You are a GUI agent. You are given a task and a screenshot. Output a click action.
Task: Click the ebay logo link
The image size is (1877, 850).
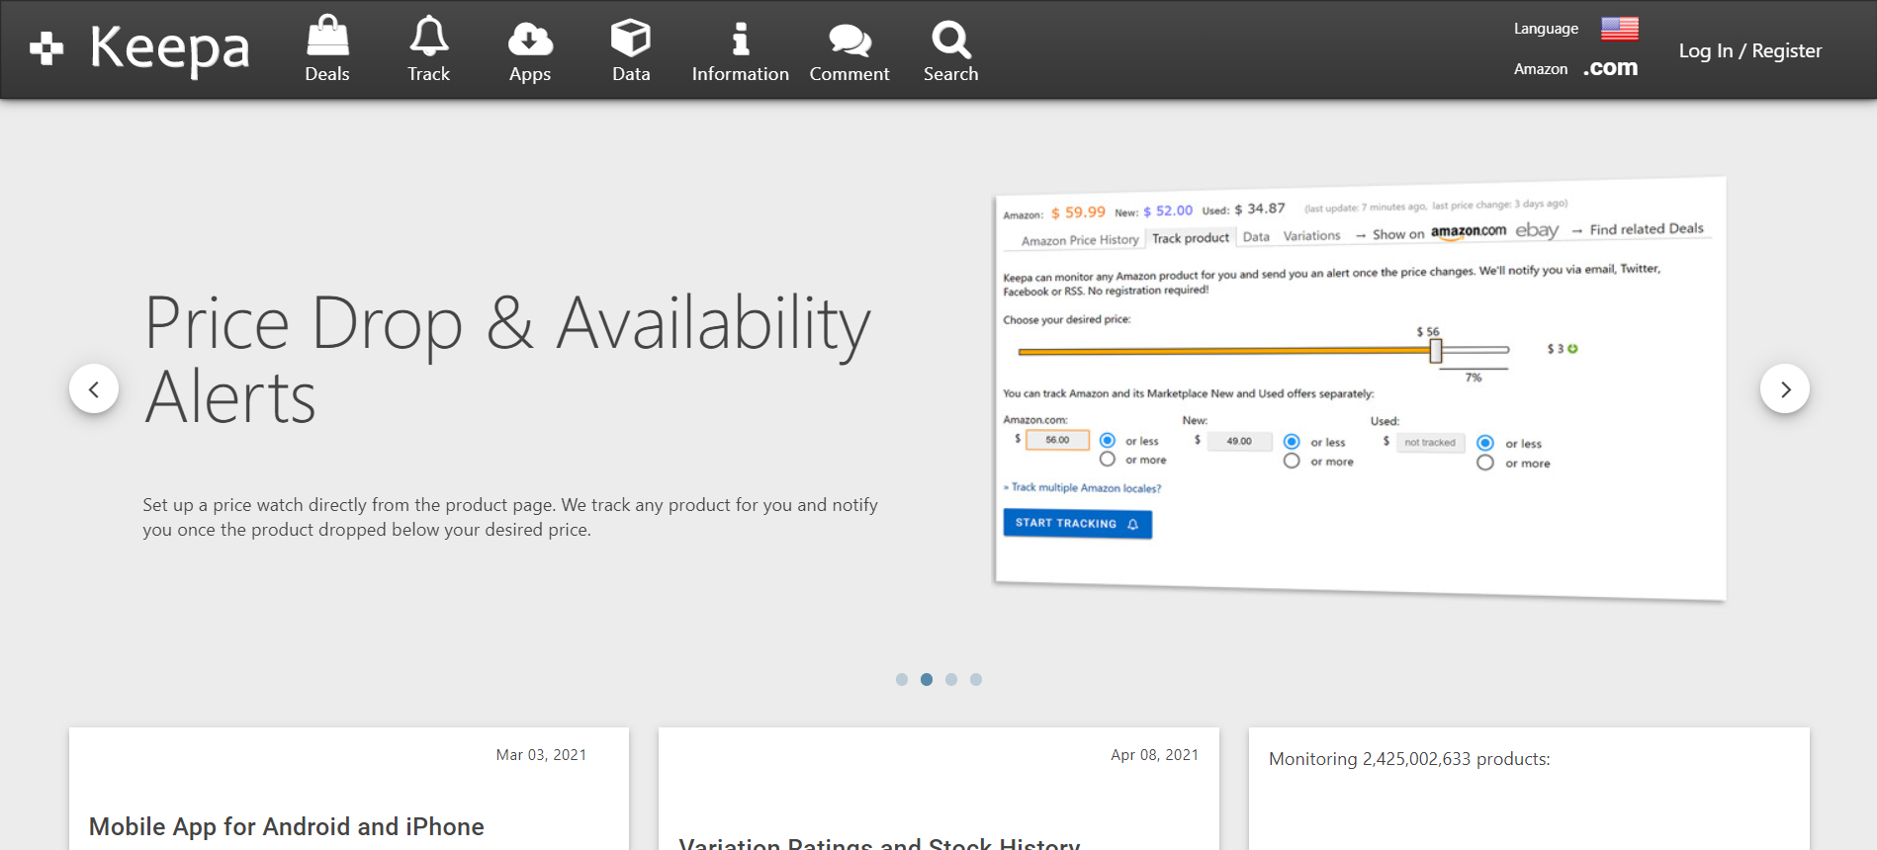1537,230
